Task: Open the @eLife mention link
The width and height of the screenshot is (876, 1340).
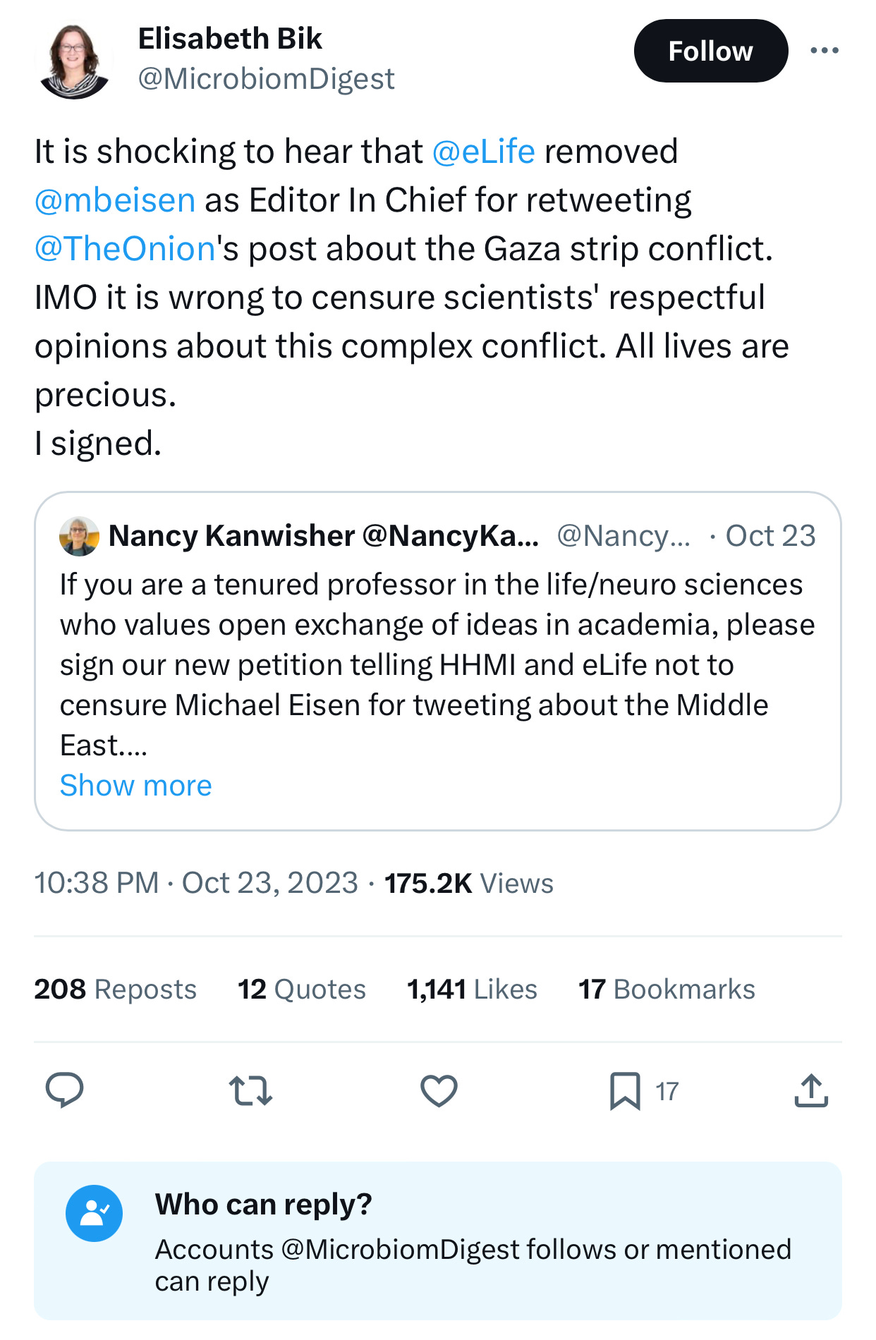Action: 483,152
